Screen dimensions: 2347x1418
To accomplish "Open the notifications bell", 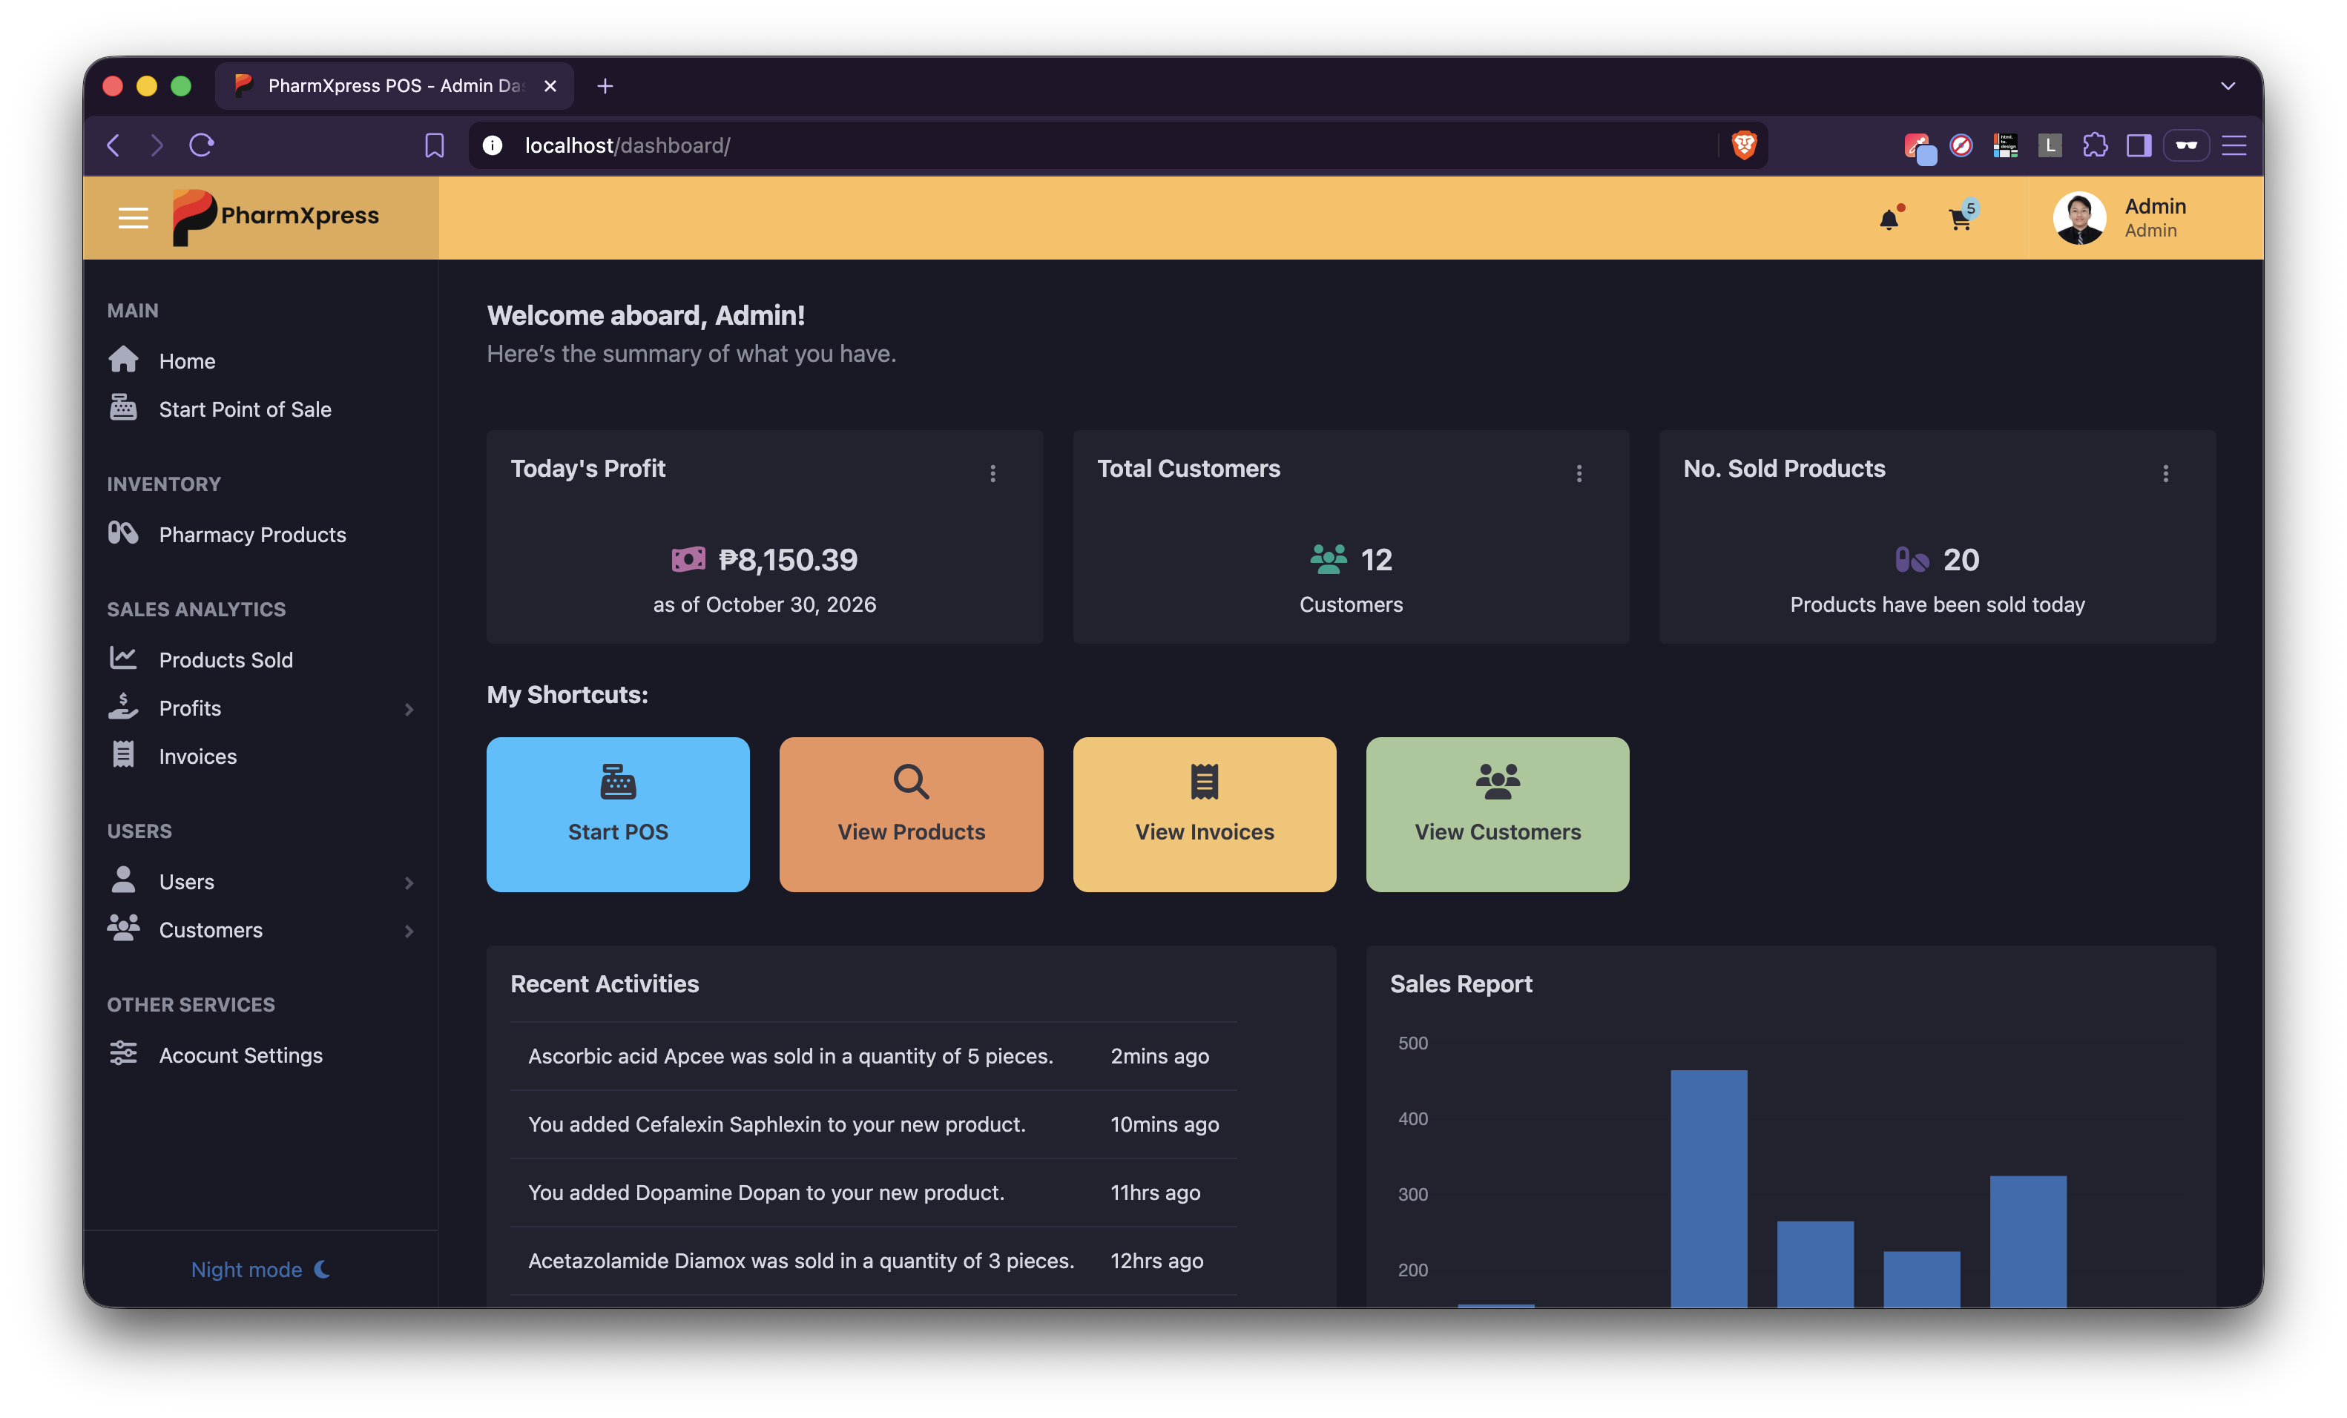I will [x=1890, y=218].
